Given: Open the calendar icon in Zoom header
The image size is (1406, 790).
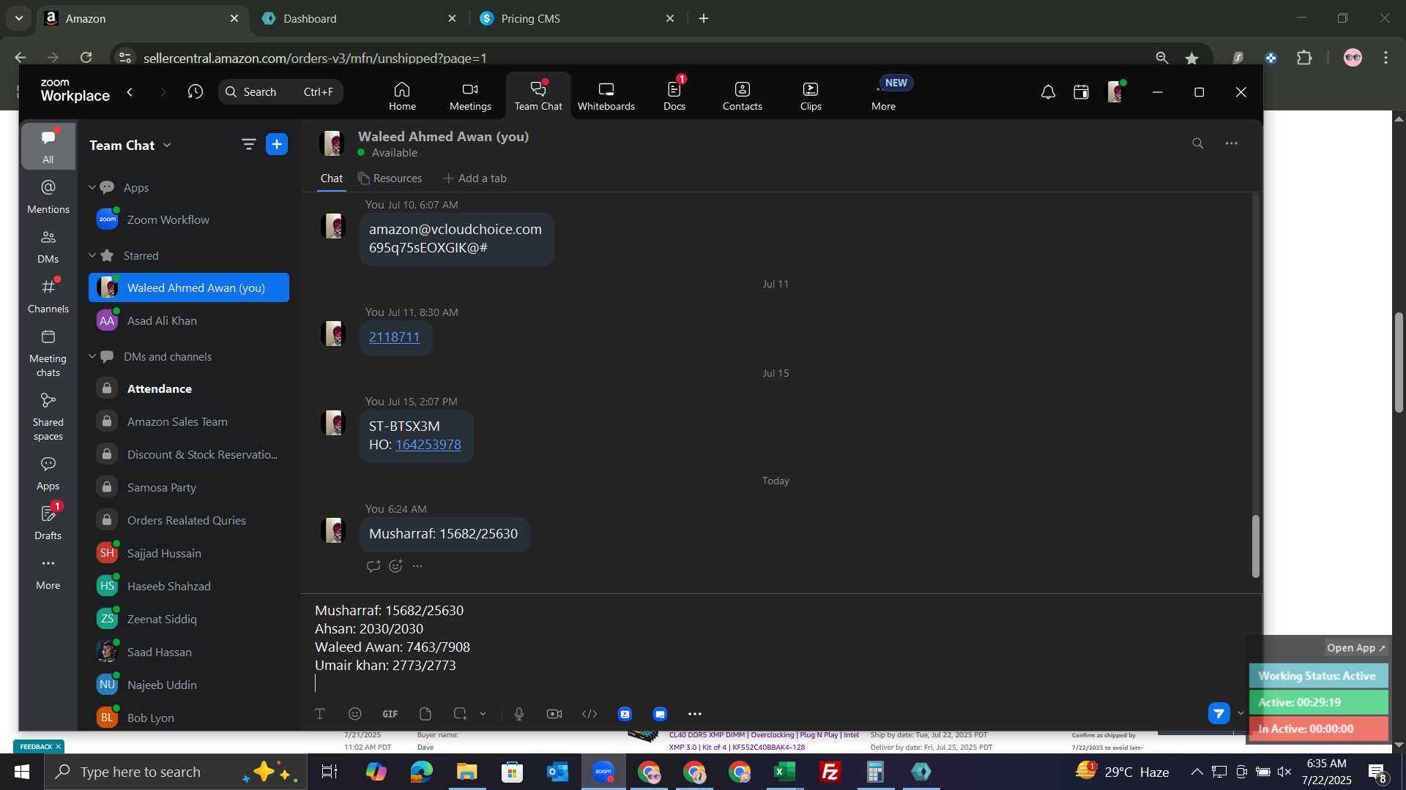Looking at the screenshot, I should (x=1081, y=92).
